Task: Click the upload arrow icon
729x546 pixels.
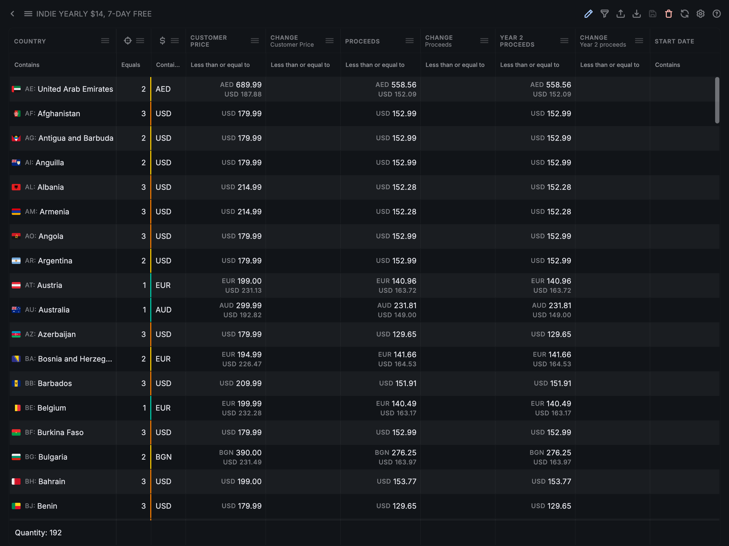Action: 621,14
